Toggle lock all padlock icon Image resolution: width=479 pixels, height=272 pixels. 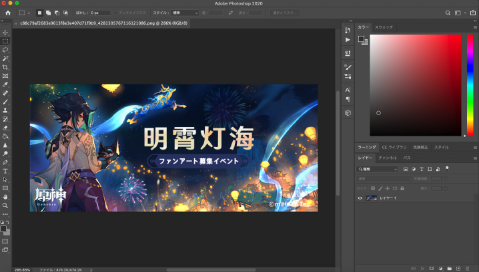(x=402, y=188)
